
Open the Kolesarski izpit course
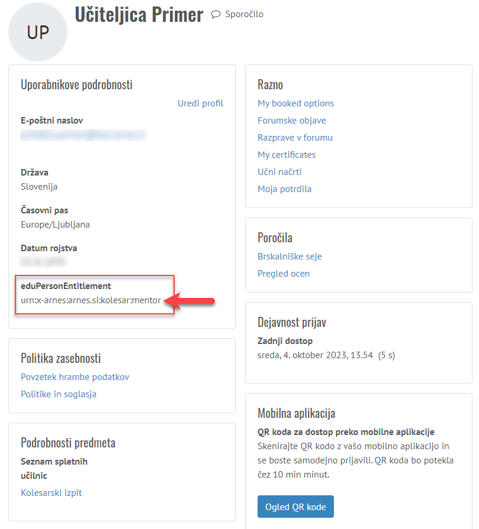tap(52, 493)
